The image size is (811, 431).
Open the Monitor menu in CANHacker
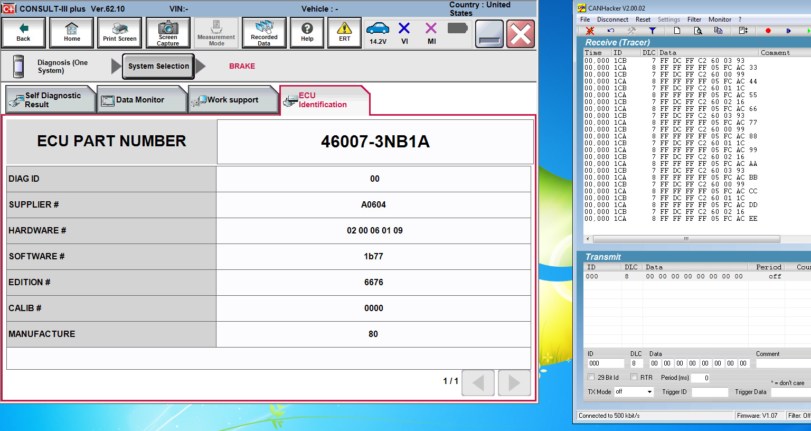click(x=720, y=20)
